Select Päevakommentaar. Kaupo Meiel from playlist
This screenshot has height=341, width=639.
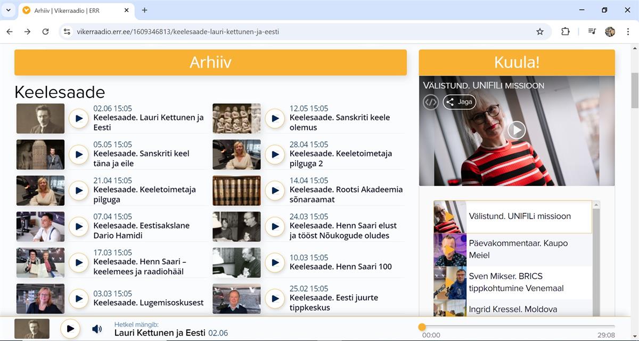click(x=518, y=249)
